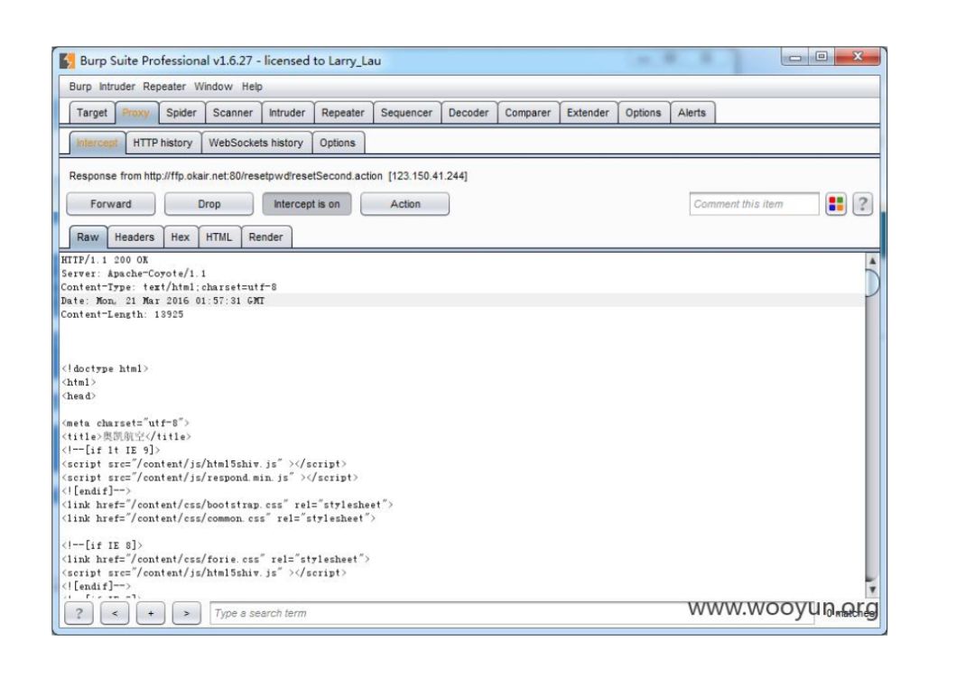
Task: Go to previous search match arrow
Action: (x=115, y=613)
